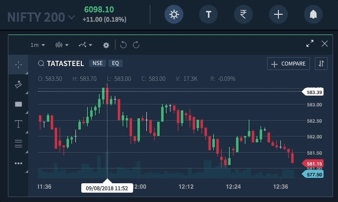
Task: Click the plus add button in header
Action: tap(278, 14)
